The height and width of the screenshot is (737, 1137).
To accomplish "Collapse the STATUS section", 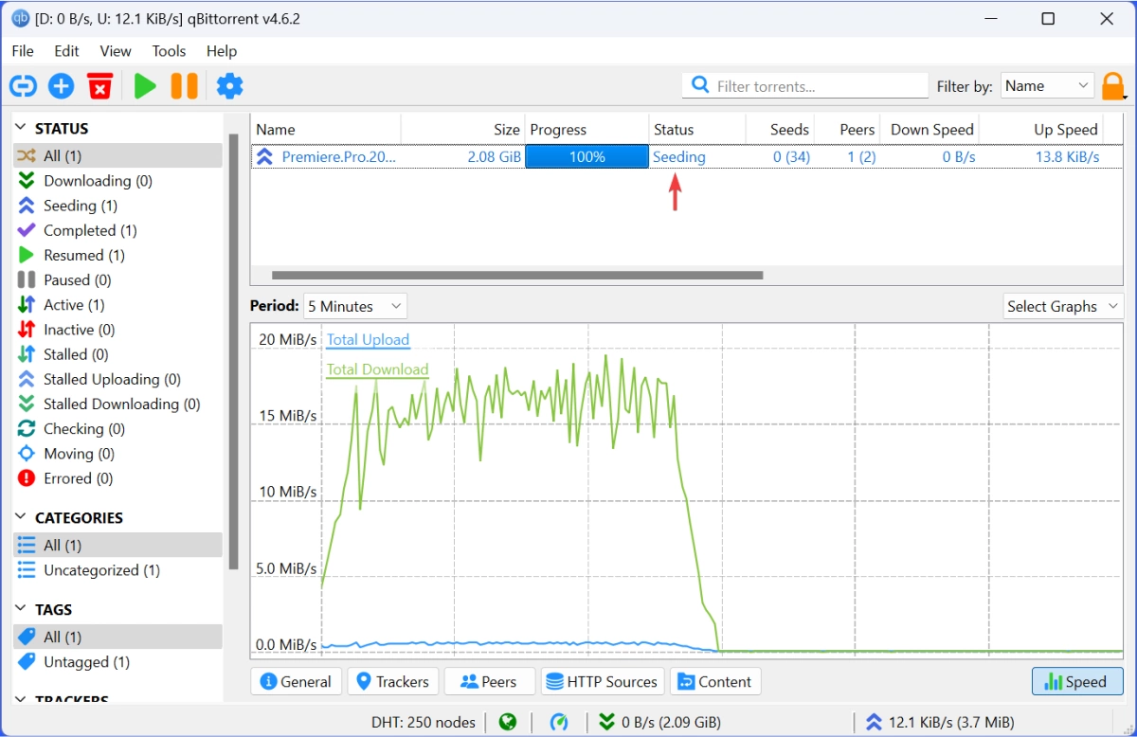I will pos(21,128).
